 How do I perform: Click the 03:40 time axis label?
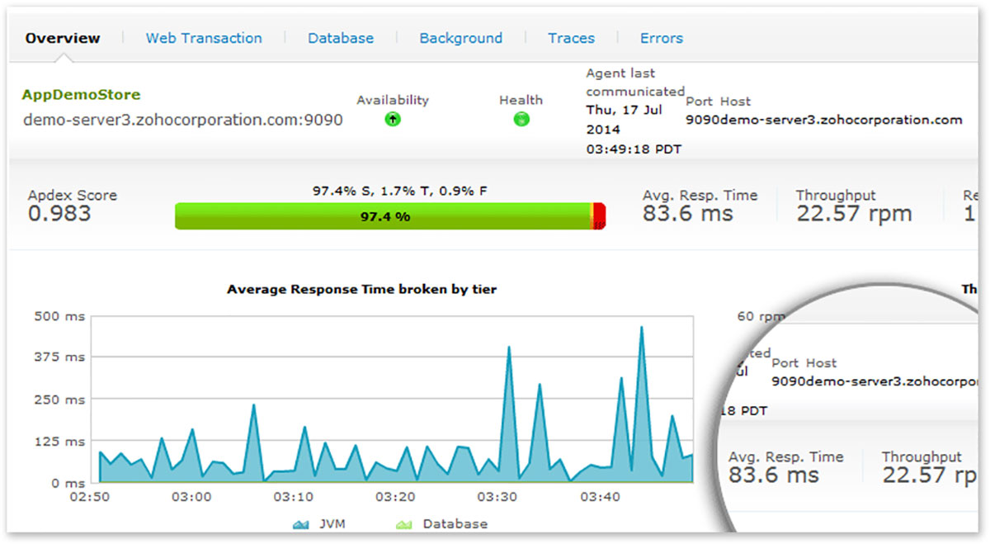point(599,498)
